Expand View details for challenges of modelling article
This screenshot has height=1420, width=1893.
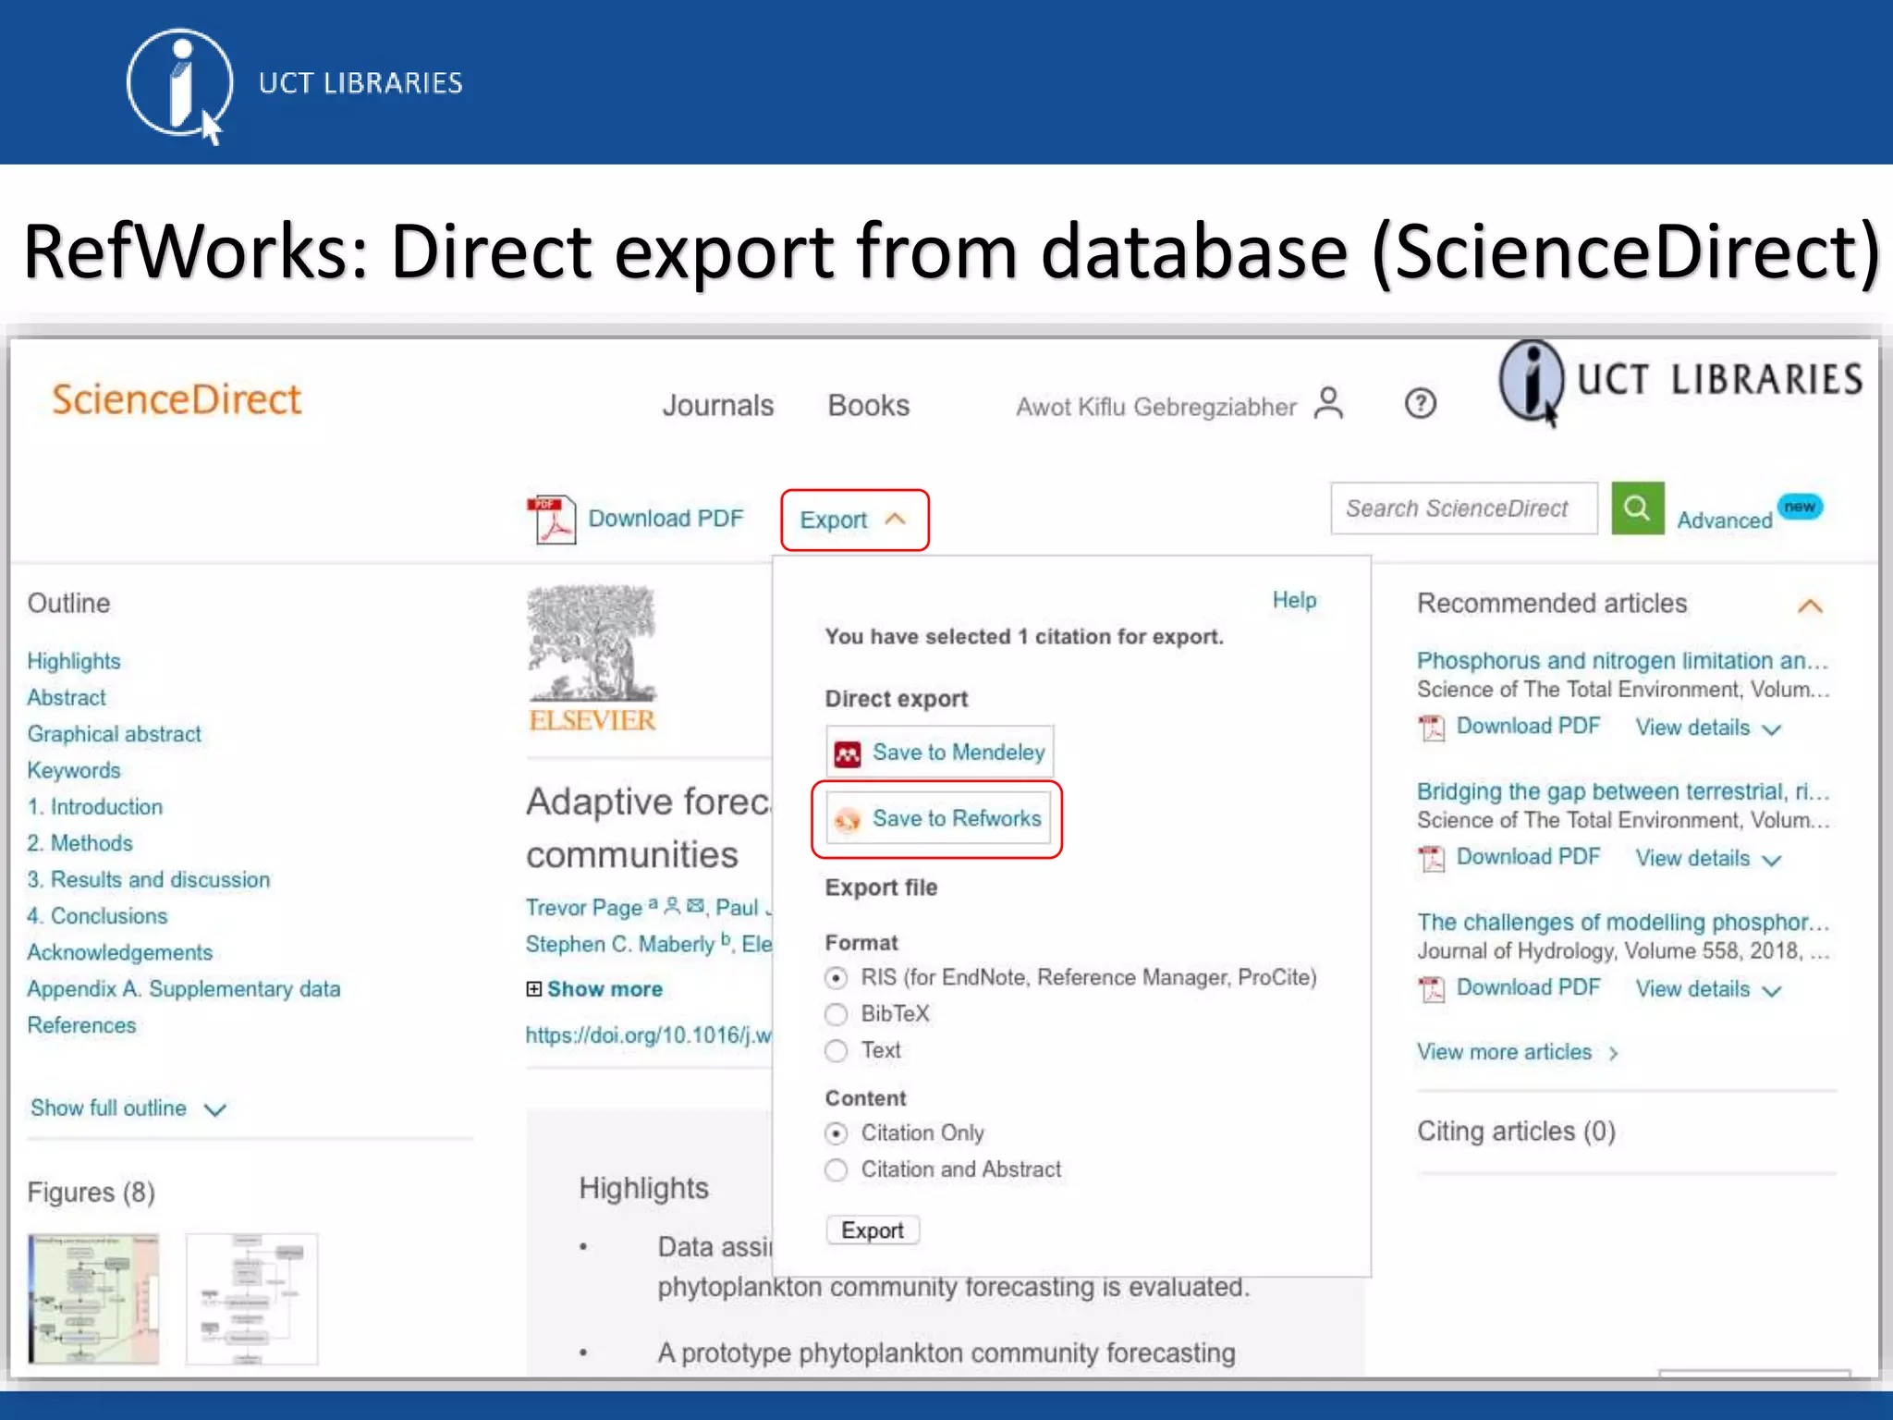[x=1708, y=989]
